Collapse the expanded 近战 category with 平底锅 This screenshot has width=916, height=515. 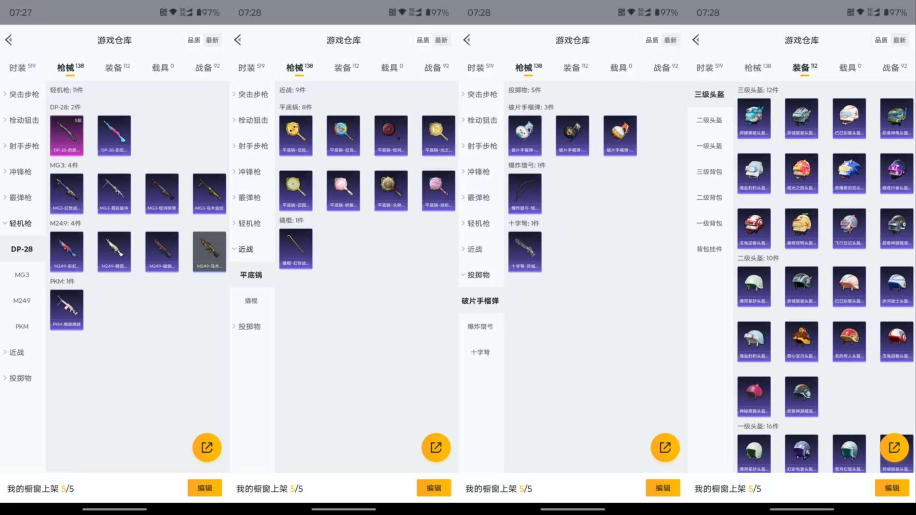(x=245, y=249)
